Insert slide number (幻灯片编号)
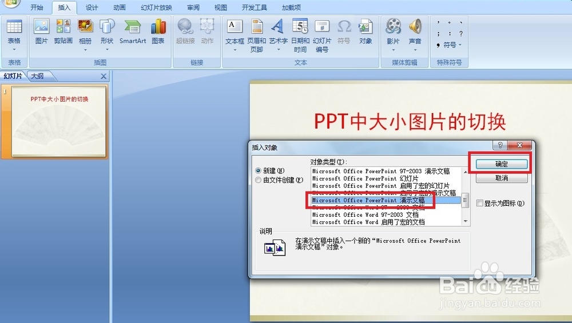The image size is (572, 323). [321, 35]
